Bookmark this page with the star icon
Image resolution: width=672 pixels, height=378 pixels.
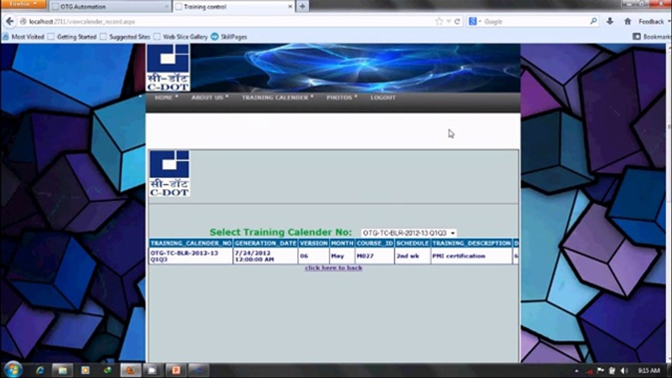coord(439,22)
